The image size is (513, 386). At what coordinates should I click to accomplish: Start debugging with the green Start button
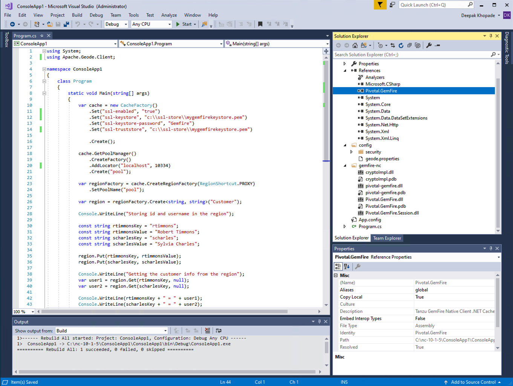184,24
